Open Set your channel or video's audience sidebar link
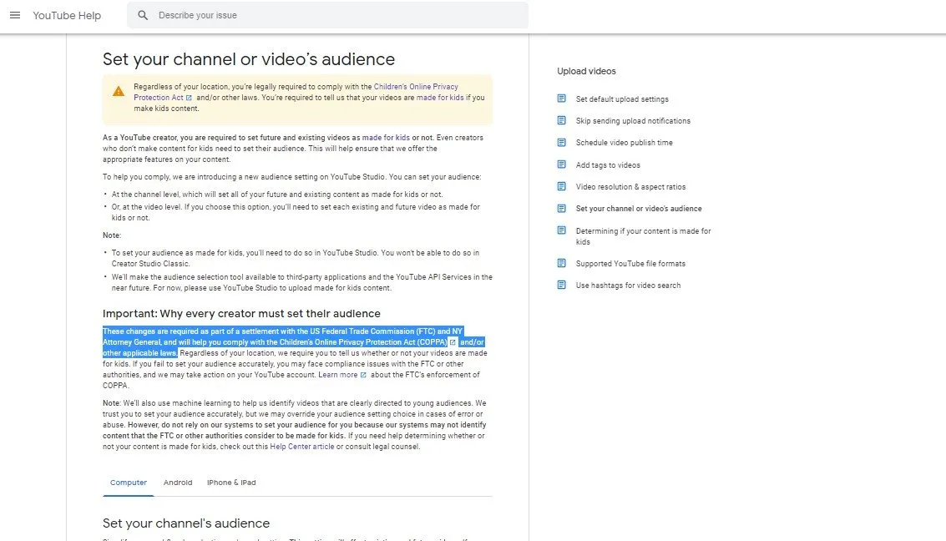The height and width of the screenshot is (541, 946). point(638,209)
